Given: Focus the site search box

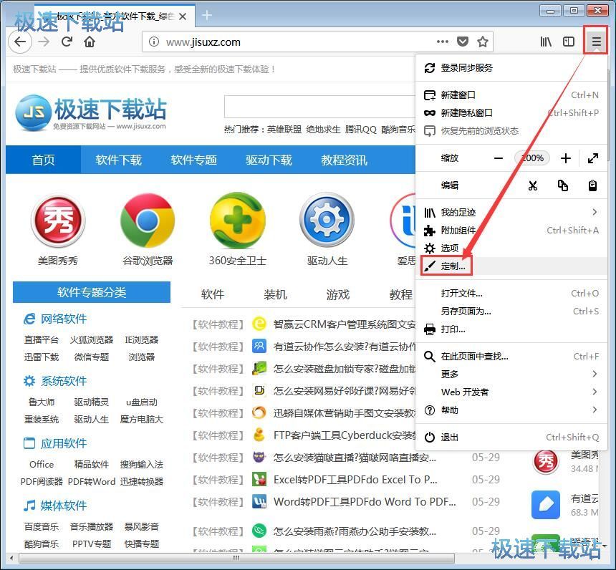Looking at the screenshot, I should tap(319, 107).
